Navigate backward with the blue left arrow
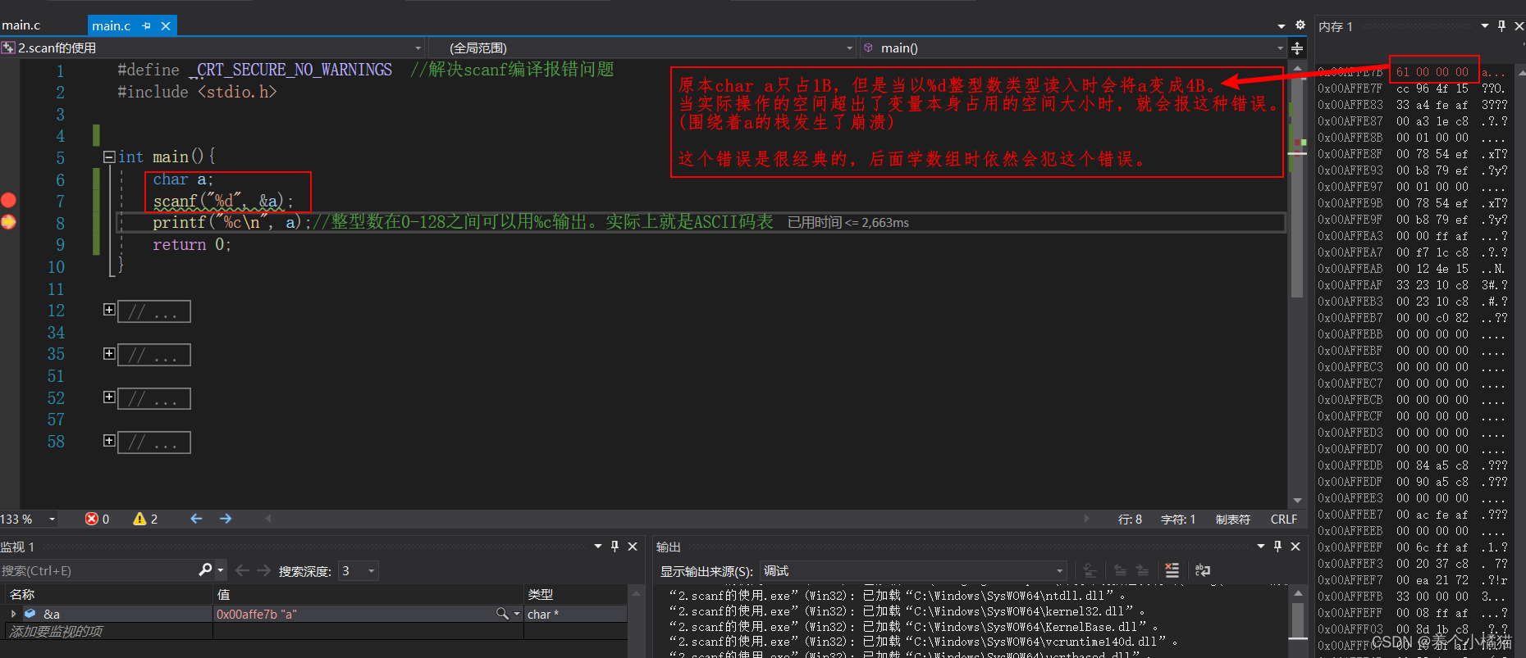1526x658 pixels. [196, 519]
